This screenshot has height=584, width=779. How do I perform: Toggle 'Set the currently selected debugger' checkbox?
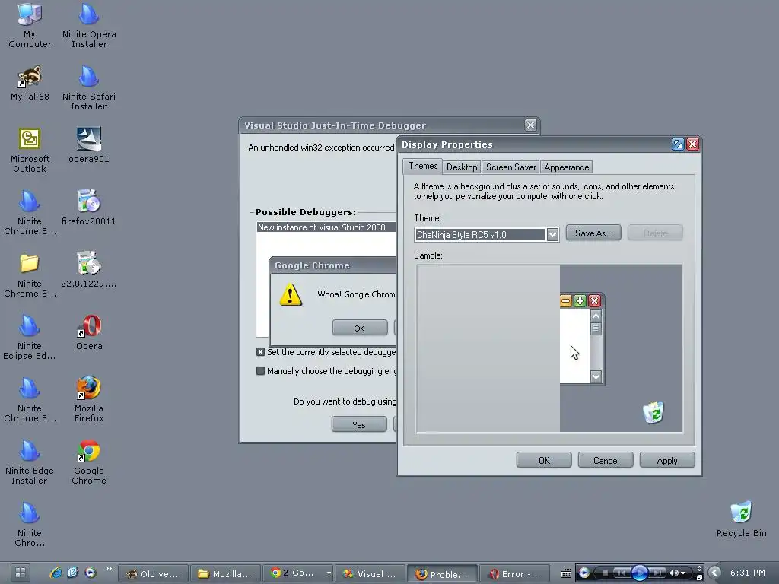click(260, 351)
